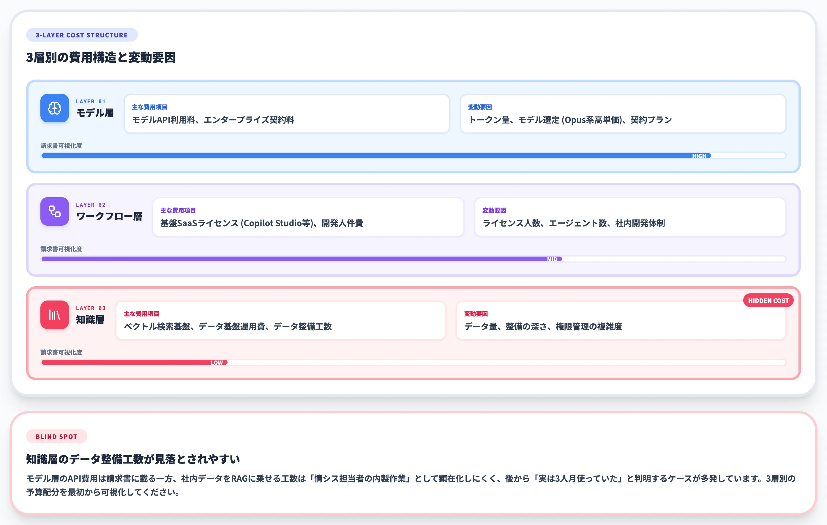Click 請求書可視化度 label in the 知識層 card
The height and width of the screenshot is (525, 827).
coord(61,353)
